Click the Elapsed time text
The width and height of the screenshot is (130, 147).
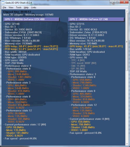pos(17,12)
